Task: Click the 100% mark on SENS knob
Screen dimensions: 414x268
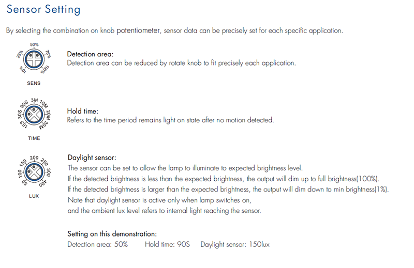Action: click(45, 69)
